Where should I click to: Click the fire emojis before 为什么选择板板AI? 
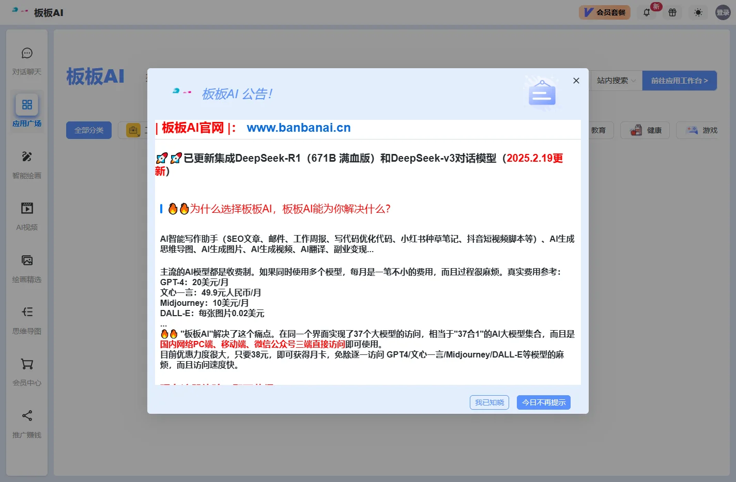pyautogui.click(x=178, y=209)
